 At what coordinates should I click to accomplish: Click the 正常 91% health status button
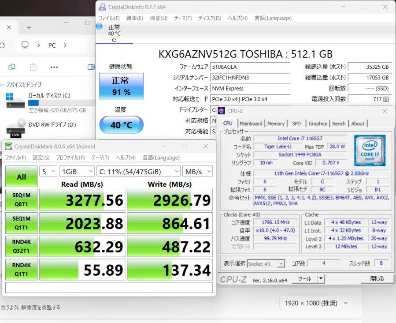pos(121,86)
